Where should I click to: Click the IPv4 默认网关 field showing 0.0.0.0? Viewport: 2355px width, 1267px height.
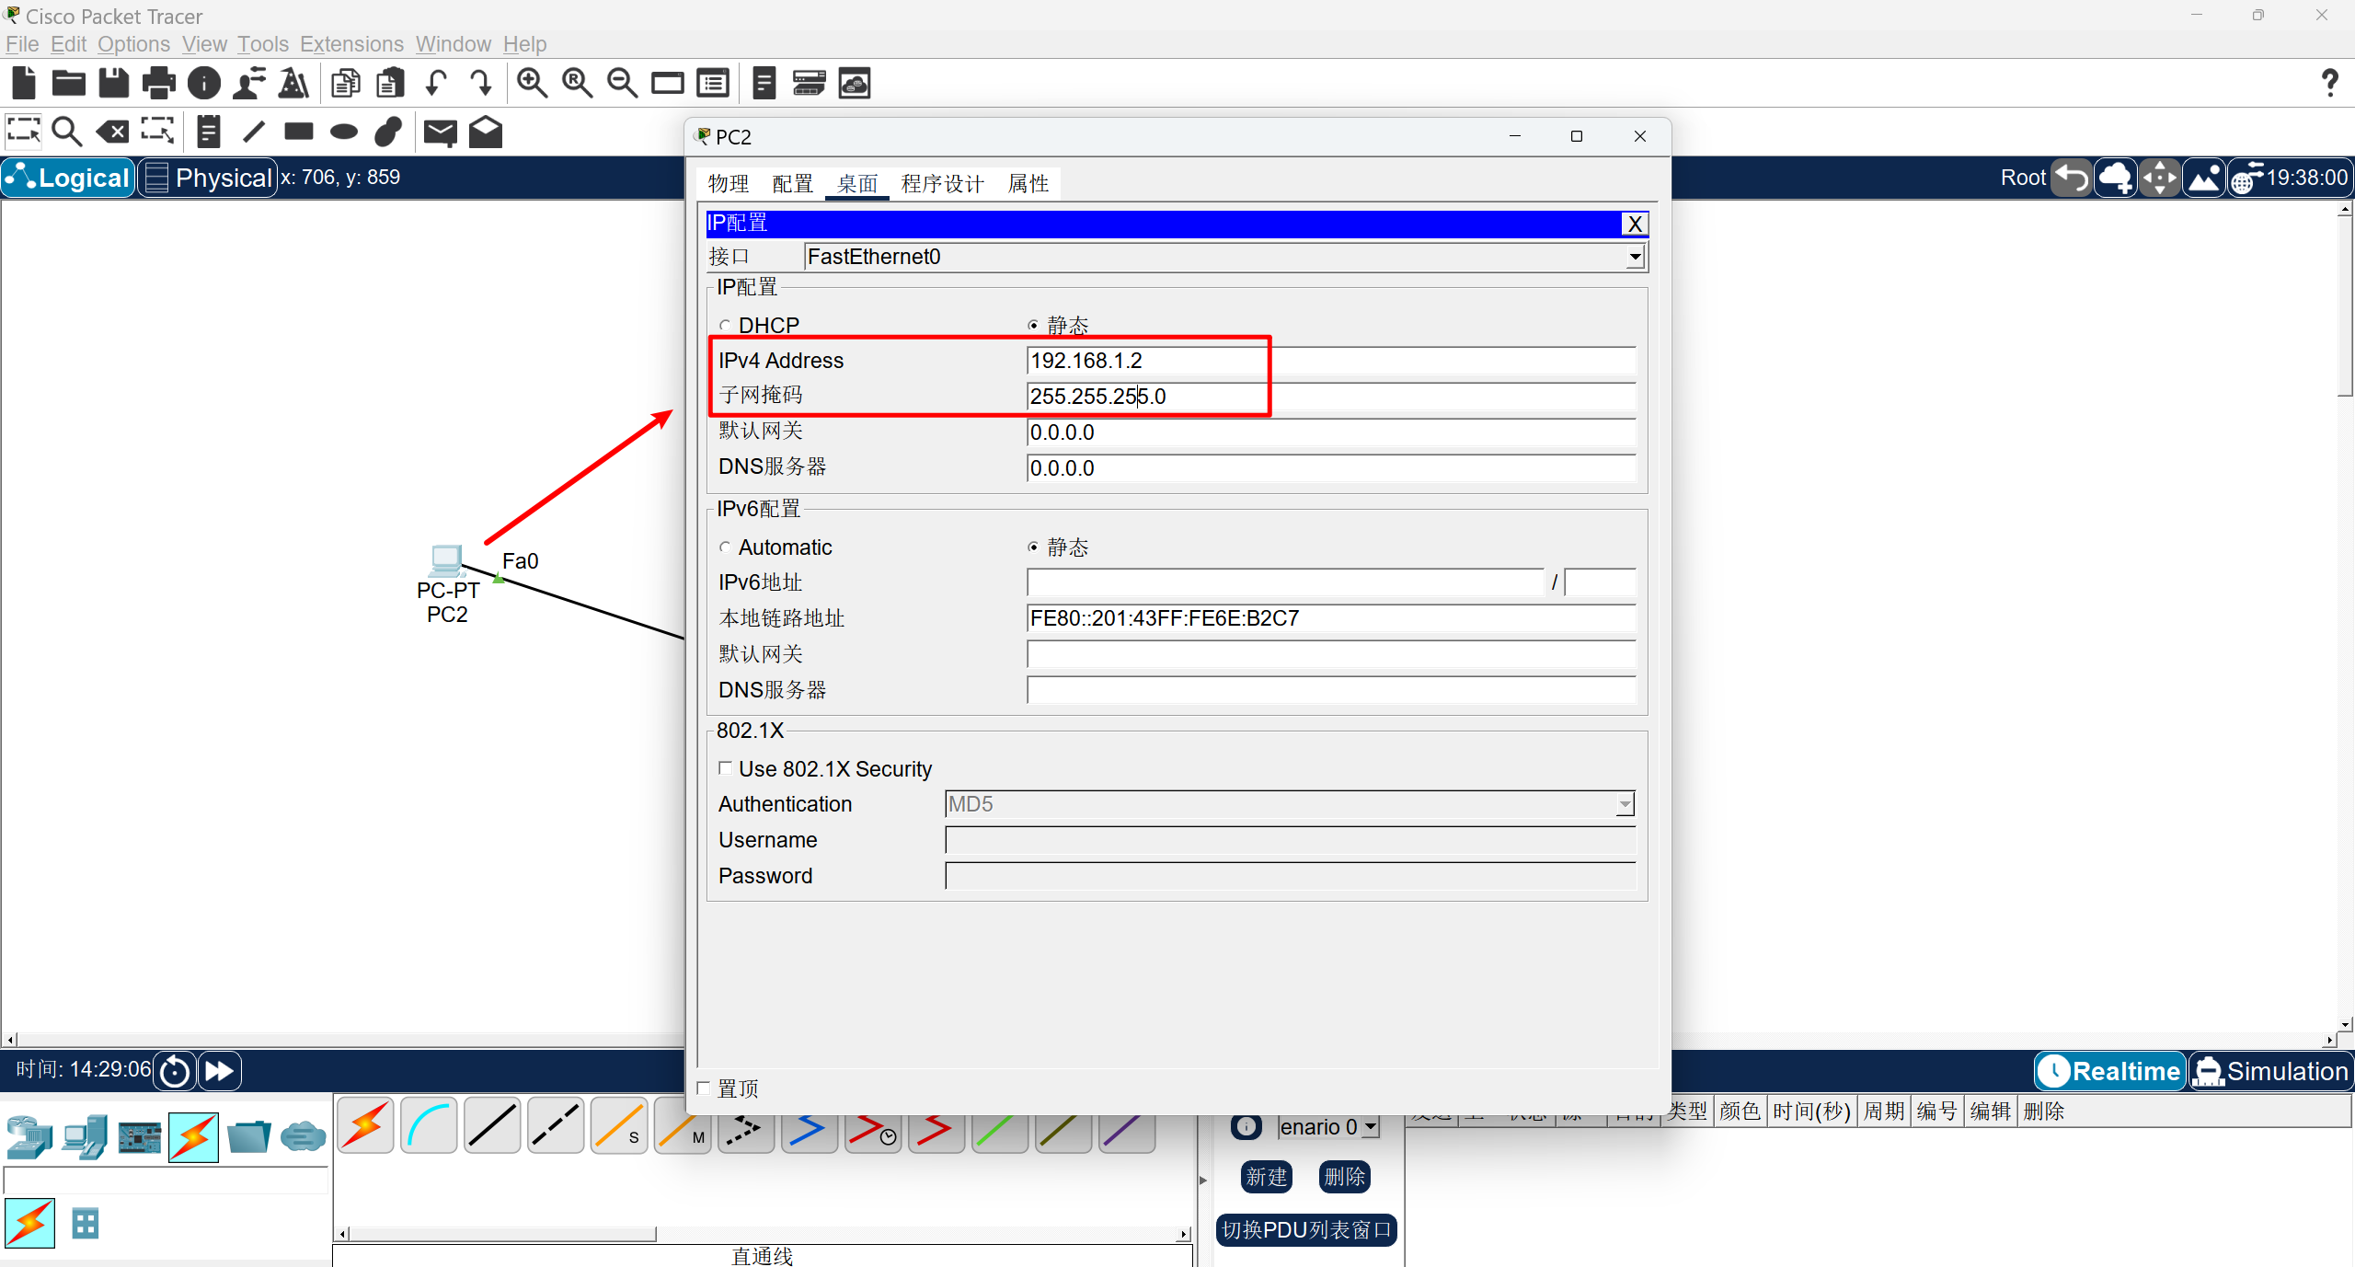point(1331,432)
